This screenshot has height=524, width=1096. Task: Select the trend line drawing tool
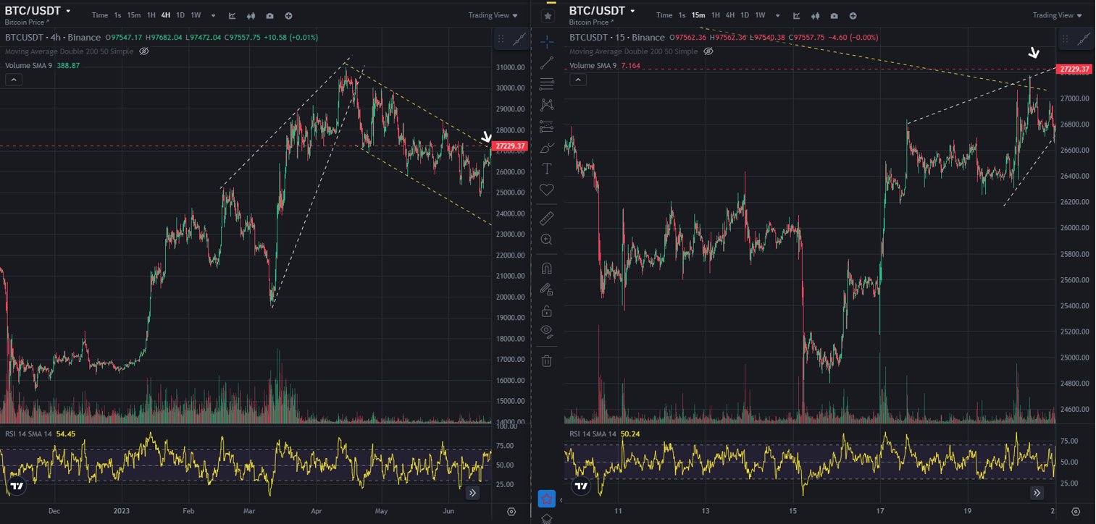tap(547, 62)
